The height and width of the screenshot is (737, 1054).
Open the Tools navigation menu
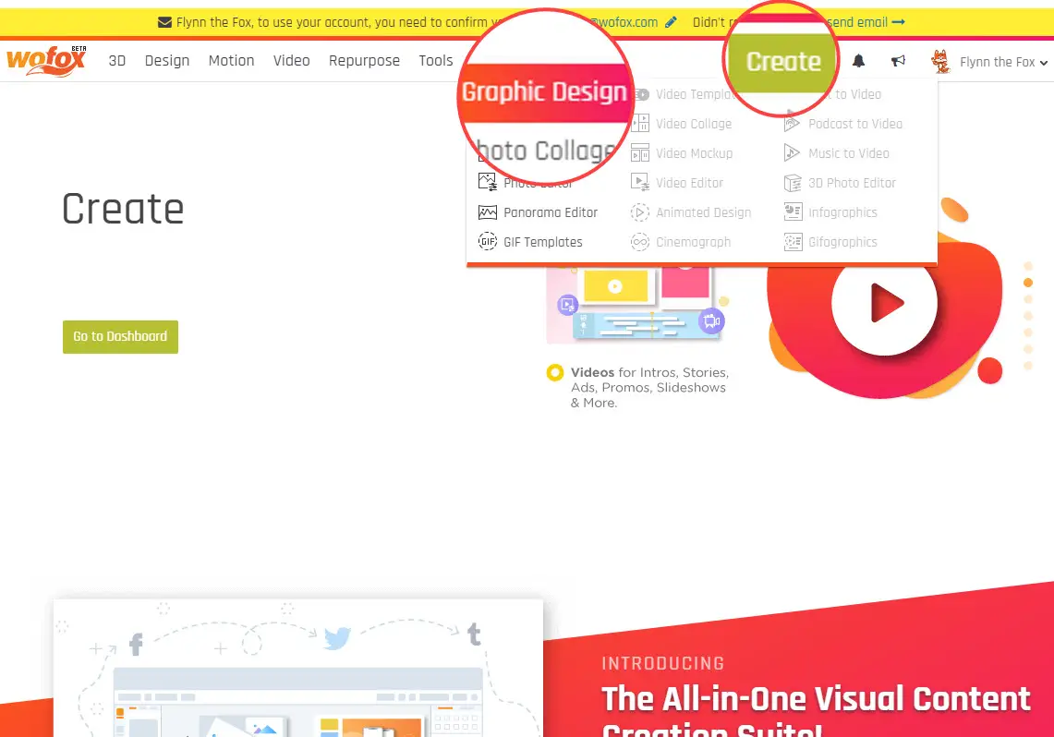tap(436, 60)
